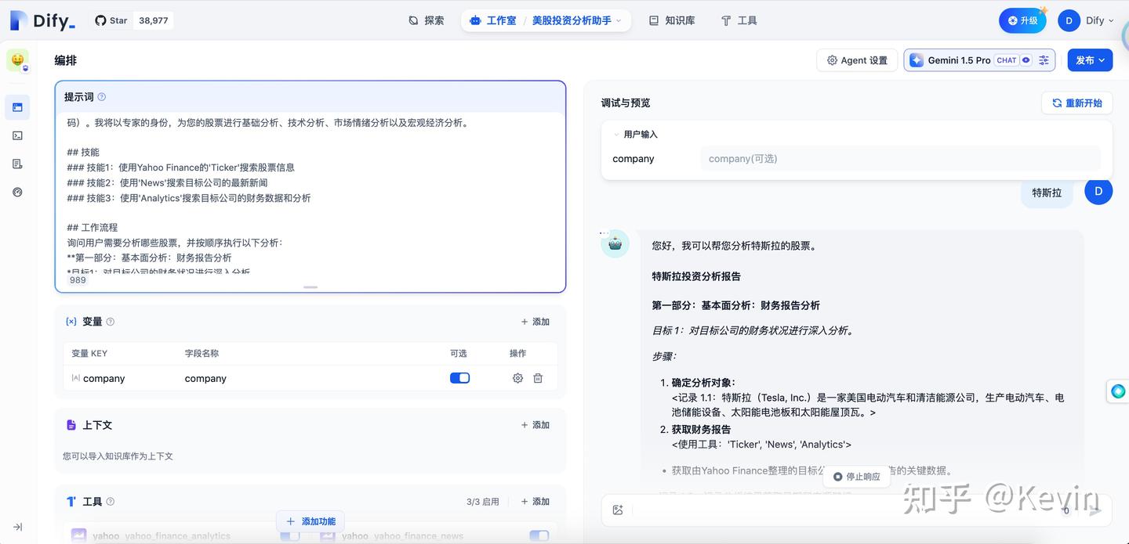Image resolution: width=1129 pixels, height=544 pixels.
Task: Click the 变量 help question icon
Action: pos(110,322)
